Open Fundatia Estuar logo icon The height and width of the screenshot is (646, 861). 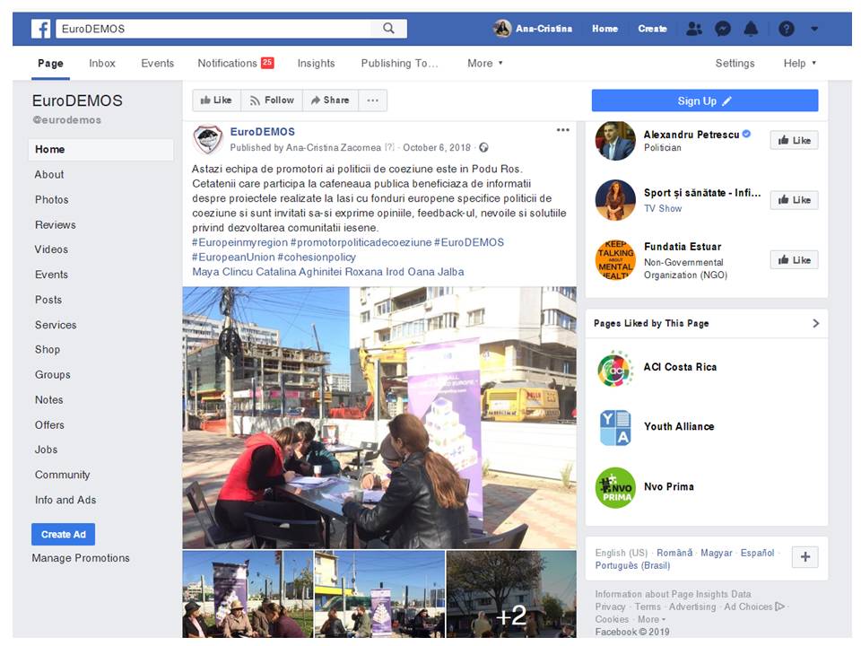(615, 260)
